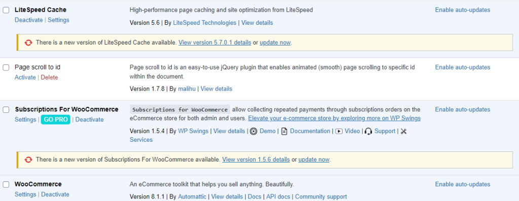
Task: Click the Version 8.1.1 text
Action: tap(147, 197)
